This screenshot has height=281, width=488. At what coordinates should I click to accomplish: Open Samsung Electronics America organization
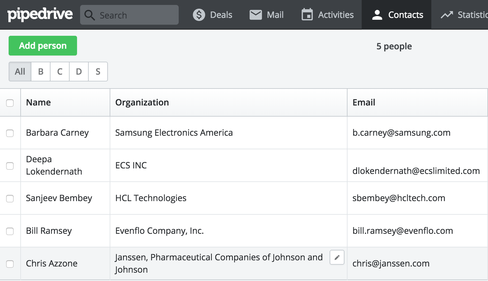pyautogui.click(x=174, y=133)
